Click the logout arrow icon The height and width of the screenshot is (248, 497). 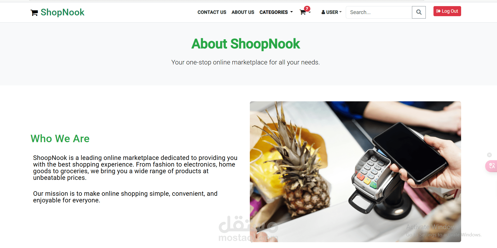(438, 11)
